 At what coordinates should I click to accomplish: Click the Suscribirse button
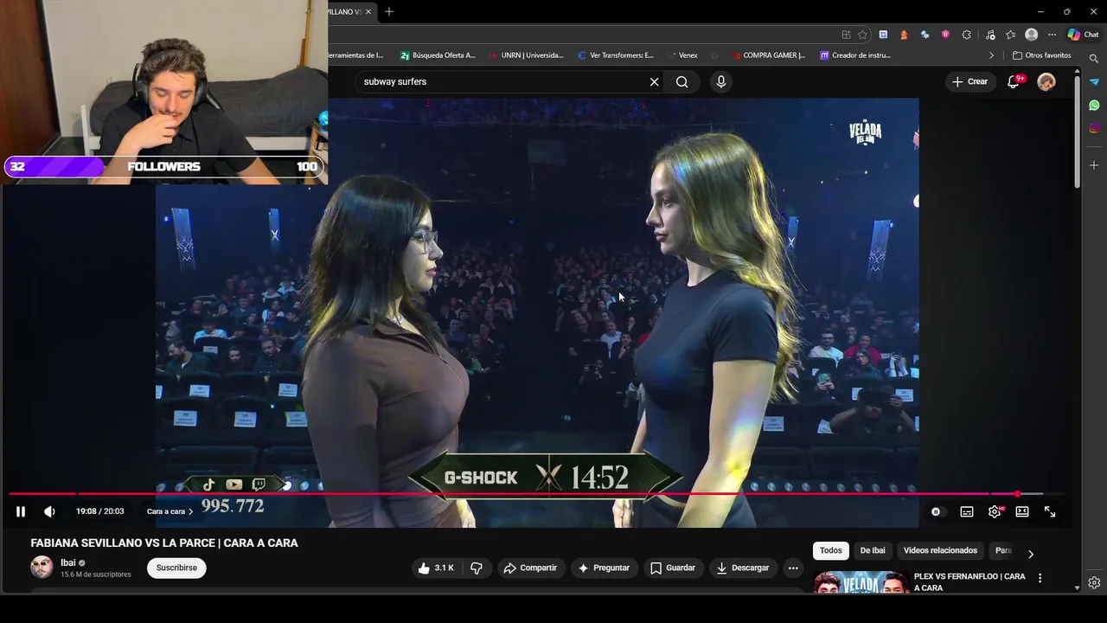point(176,568)
